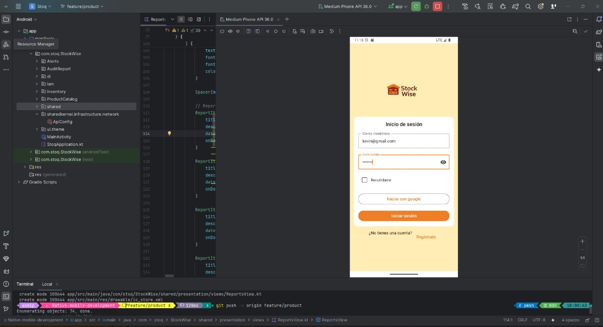Click the Contraseña password field
The image size is (603, 327).
[x=404, y=162]
